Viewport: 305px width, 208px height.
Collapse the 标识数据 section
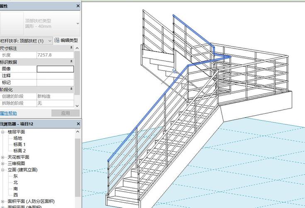tap(71, 62)
